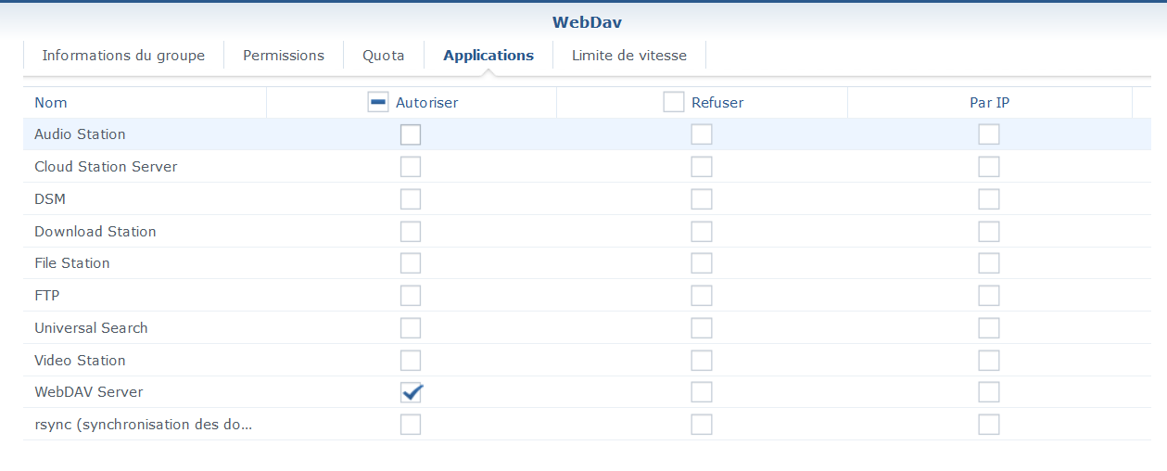Check Par IP for WebDAV Server
Screen dimensions: 1167x471
989,392
